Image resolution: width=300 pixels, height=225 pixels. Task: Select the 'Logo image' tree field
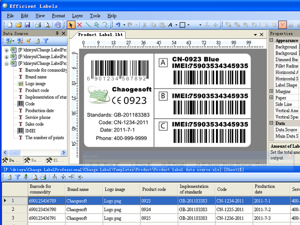pos(35,83)
